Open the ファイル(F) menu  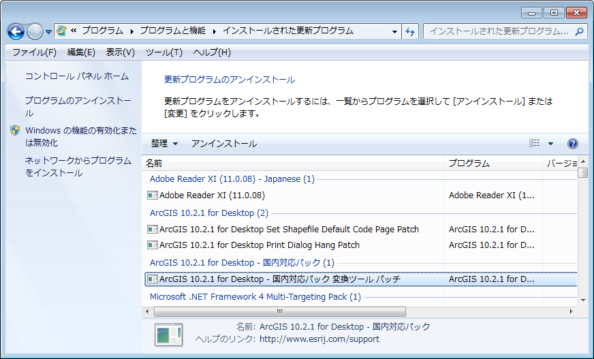(34, 52)
